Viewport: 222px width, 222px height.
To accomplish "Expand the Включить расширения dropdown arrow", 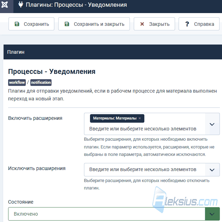I will tap(212, 124).
